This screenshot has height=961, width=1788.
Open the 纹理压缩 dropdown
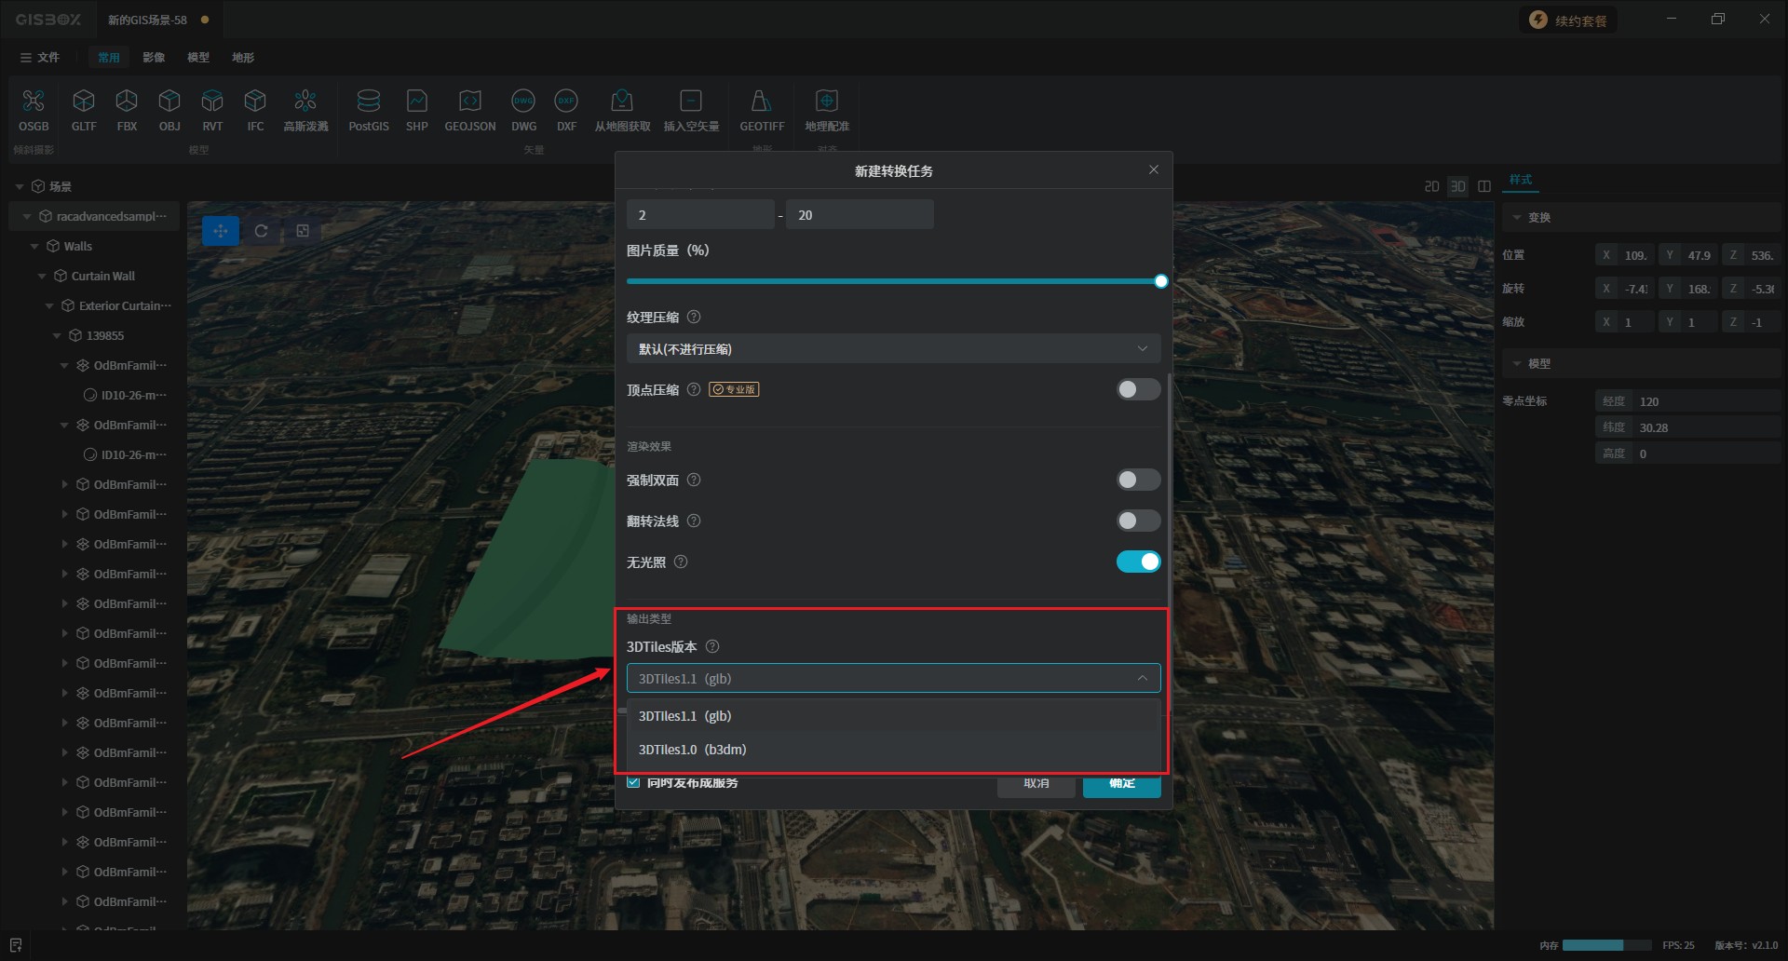(892, 349)
